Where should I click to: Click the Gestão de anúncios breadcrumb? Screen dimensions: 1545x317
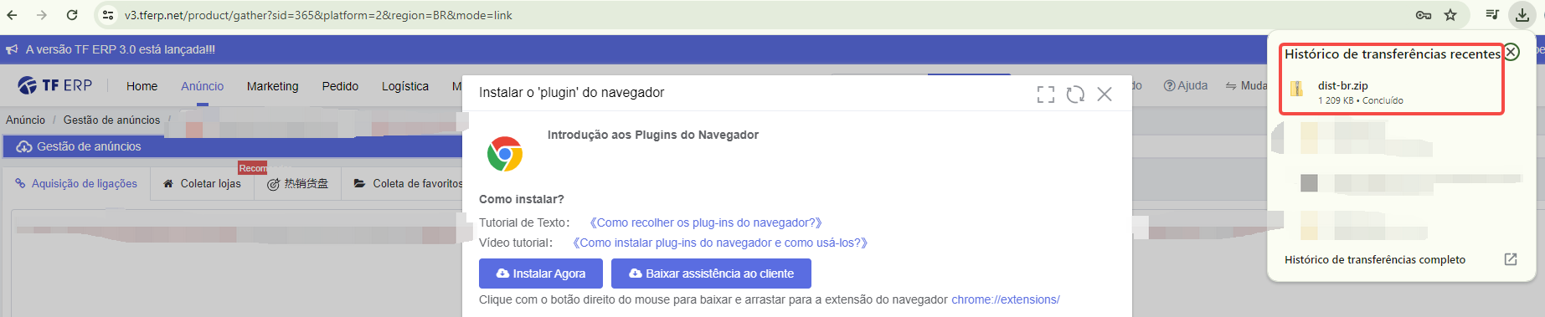coord(111,120)
